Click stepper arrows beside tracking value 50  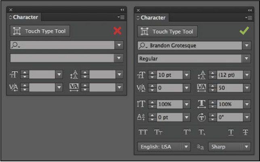point(213,88)
